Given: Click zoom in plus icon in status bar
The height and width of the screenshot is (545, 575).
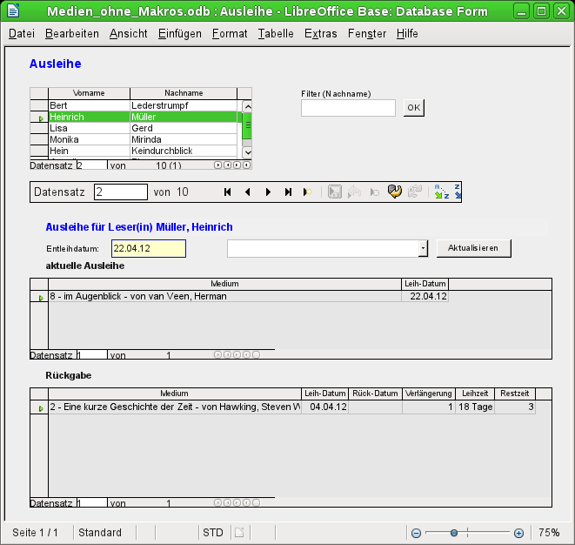Looking at the screenshot, I should [x=518, y=533].
